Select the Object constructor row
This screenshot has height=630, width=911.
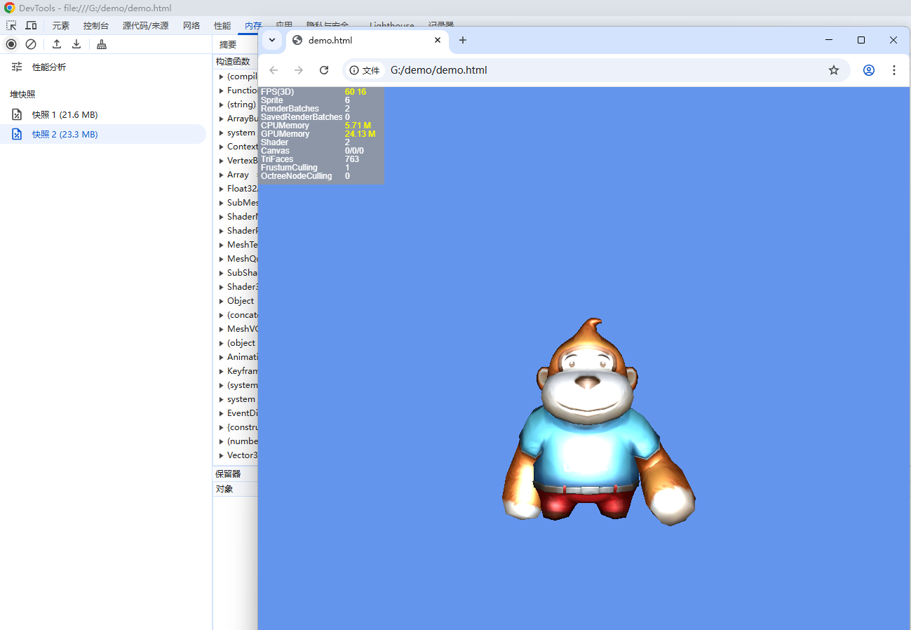(x=236, y=301)
